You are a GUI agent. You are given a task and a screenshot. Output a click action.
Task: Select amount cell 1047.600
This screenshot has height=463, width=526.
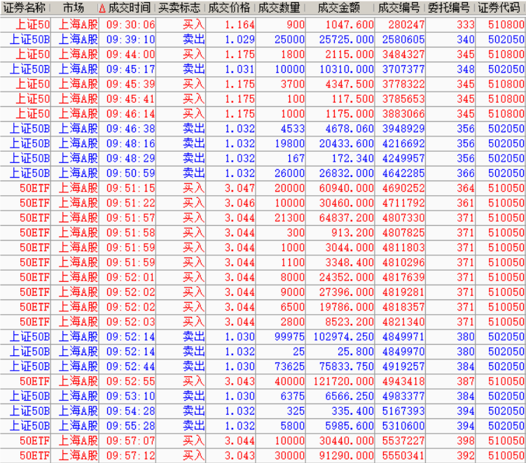click(x=349, y=24)
